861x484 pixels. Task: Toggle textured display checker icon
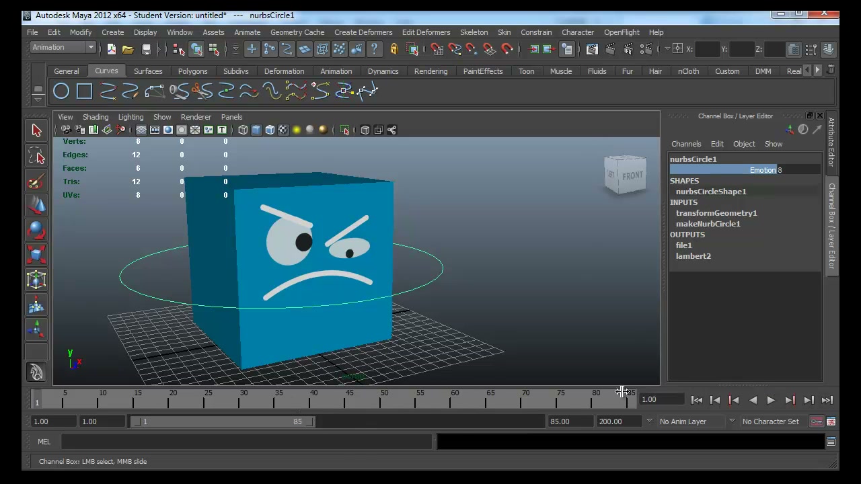[x=283, y=130]
